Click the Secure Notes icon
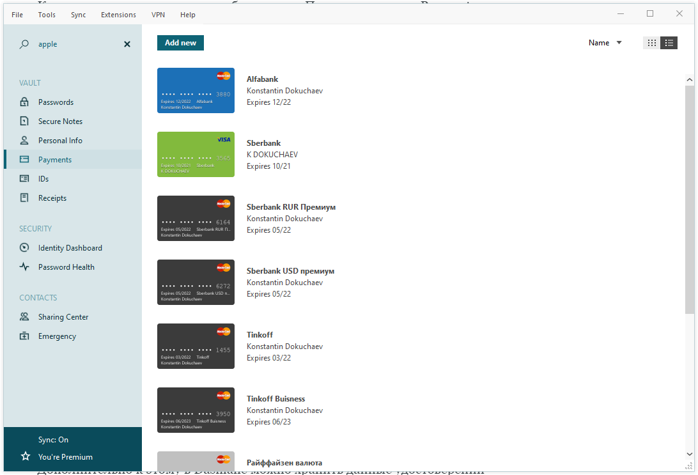 (24, 121)
